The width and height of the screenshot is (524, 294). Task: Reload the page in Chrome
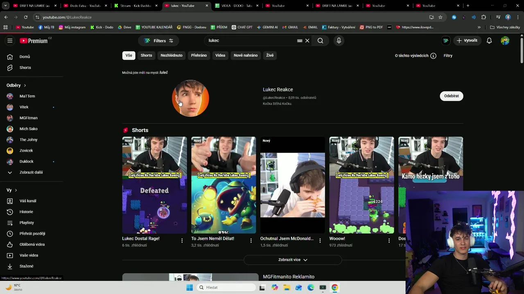(x=25, y=17)
